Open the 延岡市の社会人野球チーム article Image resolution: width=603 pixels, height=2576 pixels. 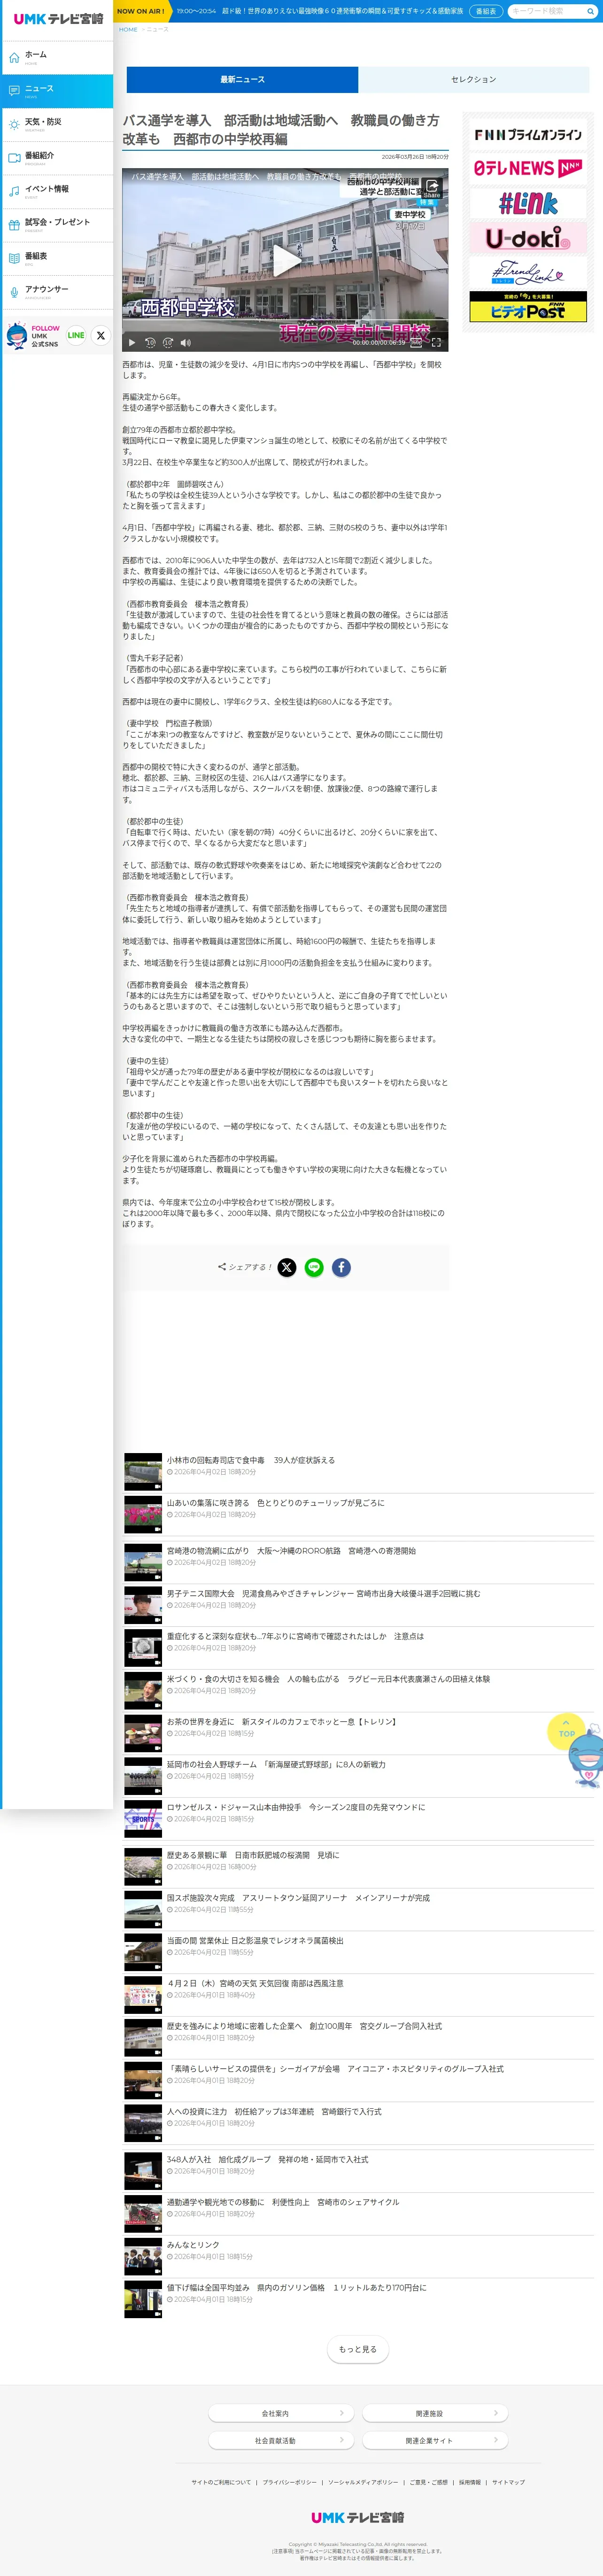point(276,1765)
